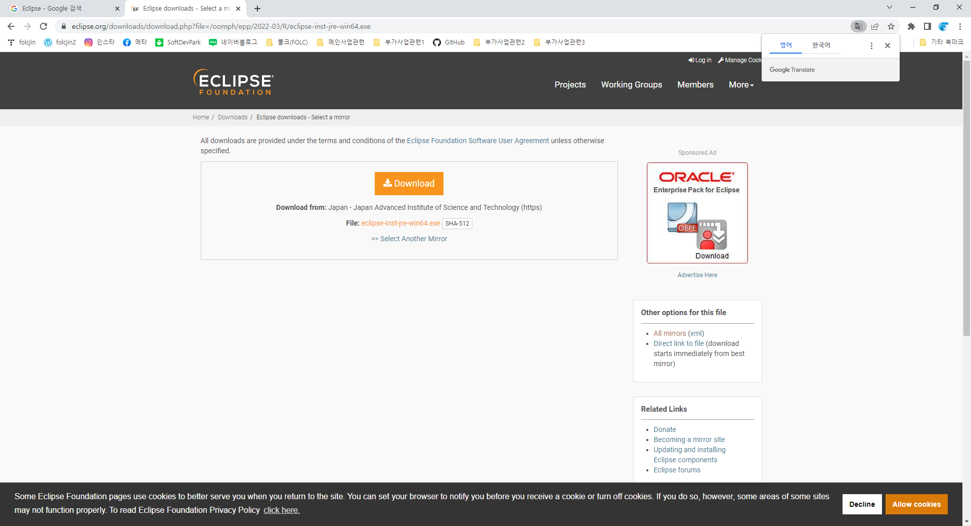The height and width of the screenshot is (526, 971).
Task: Click the Oracle Enterprise Pack ad
Action: click(x=697, y=213)
